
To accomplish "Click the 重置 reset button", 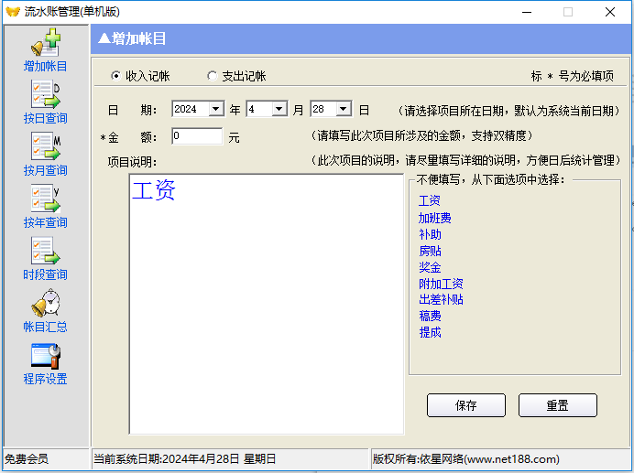I will pyautogui.click(x=557, y=405).
